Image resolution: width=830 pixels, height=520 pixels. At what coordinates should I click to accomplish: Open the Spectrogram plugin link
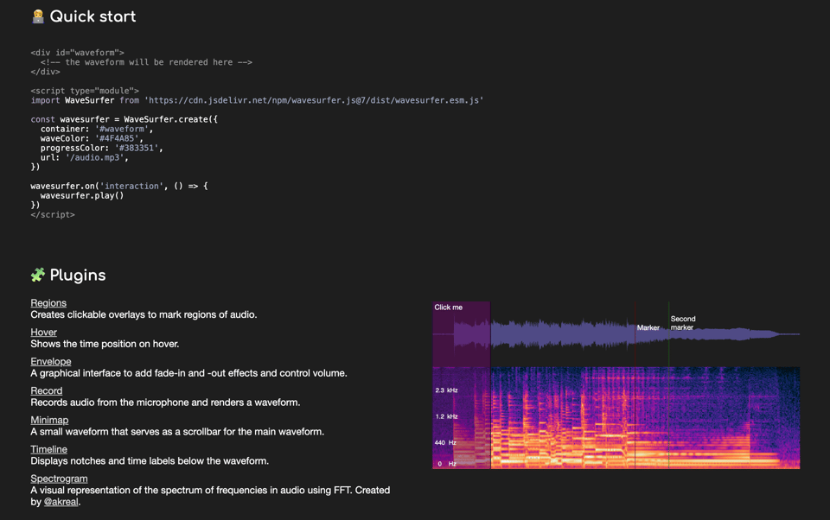[x=59, y=479]
